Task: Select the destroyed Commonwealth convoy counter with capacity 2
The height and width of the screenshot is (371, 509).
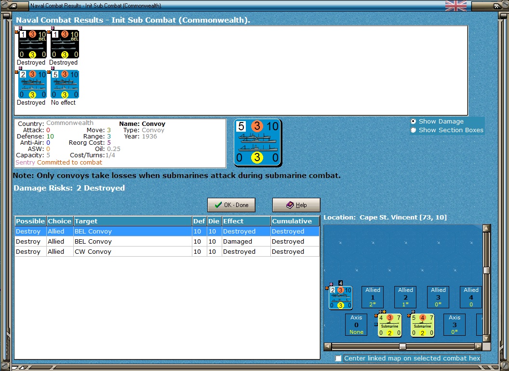Action: [32, 84]
